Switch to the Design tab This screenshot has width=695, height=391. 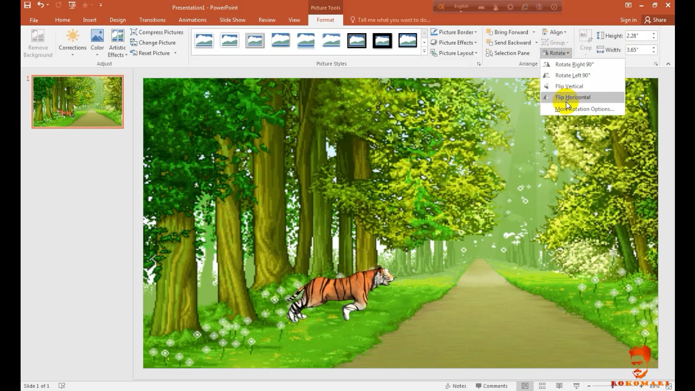pos(118,20)
